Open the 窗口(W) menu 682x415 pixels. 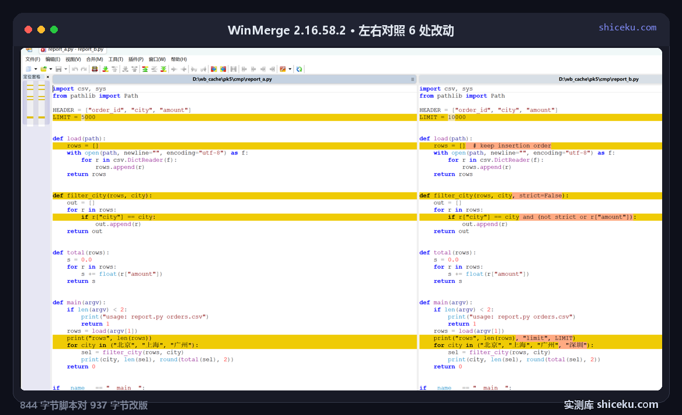[x=157, y=59]
